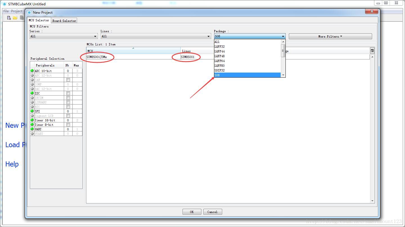Tick the IRTIM peripheral checkbox

[68, 98]
